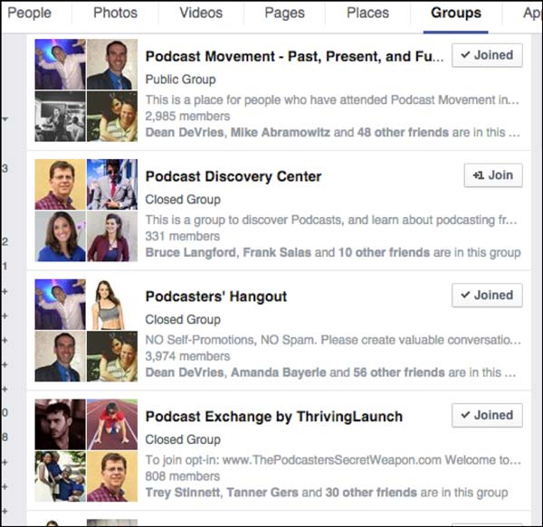Click Podcast Movement top-left dancing man thumbnail
This screenshot has width=543, height=527.
pos(60,64)
